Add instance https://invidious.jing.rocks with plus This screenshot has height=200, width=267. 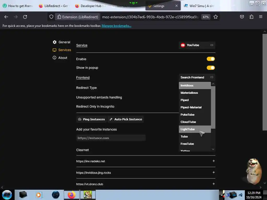click(214, 172)
